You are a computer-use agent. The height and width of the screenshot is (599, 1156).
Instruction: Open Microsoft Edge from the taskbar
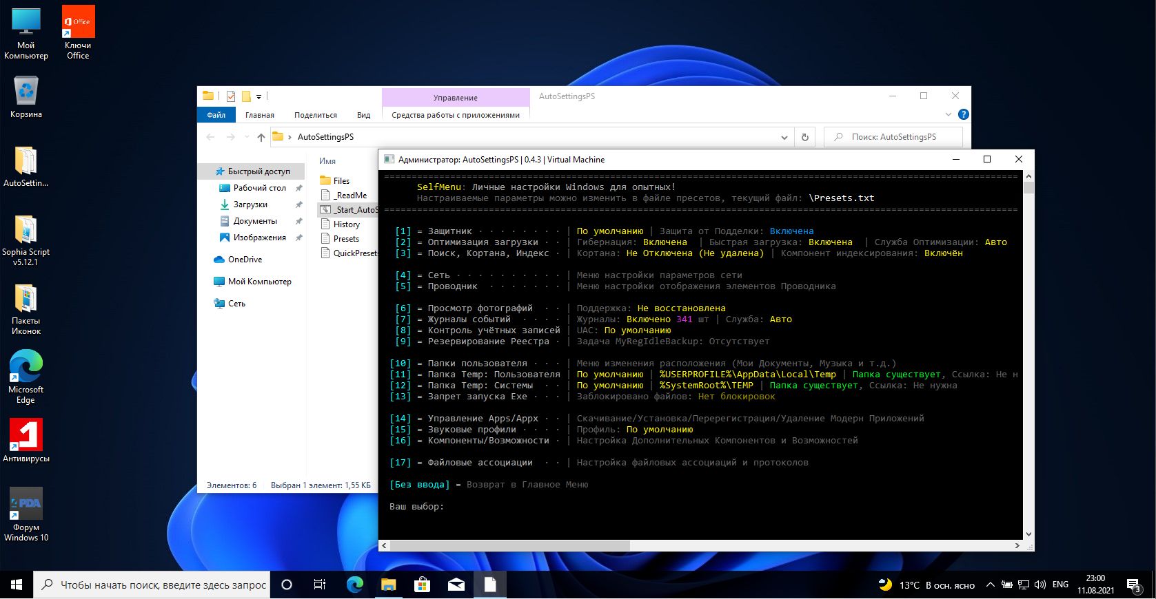[355, 585]
